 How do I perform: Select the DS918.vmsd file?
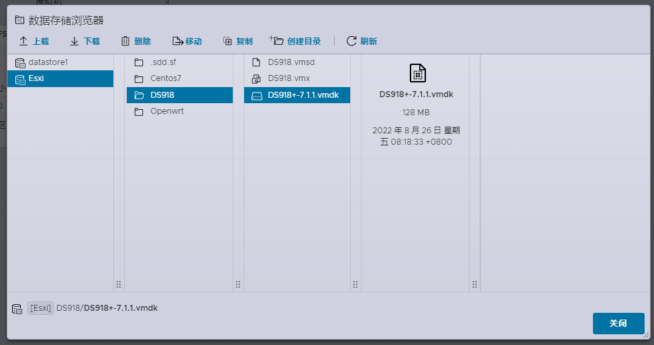point(290,62)
